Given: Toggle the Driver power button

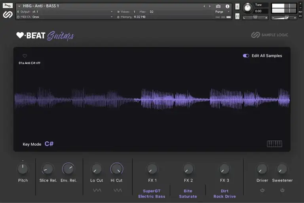Looking at the screenshot, I should [x=262, y=190].
